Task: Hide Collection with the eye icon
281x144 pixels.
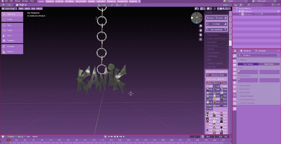Action: pyautogui.click(x=278, y=11)
